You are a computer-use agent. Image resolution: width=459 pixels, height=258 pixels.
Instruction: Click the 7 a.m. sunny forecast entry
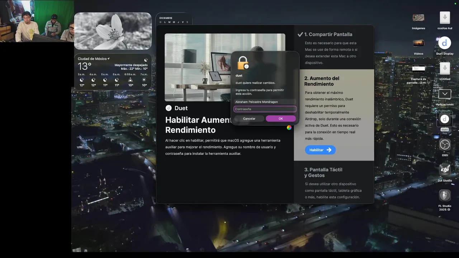pos(144,80)
